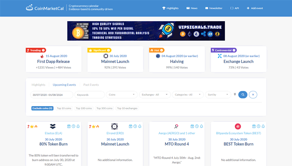Open News in the top navigation
Screen dimensions: 292x166
pyautogui.click(x=192, y=8)
